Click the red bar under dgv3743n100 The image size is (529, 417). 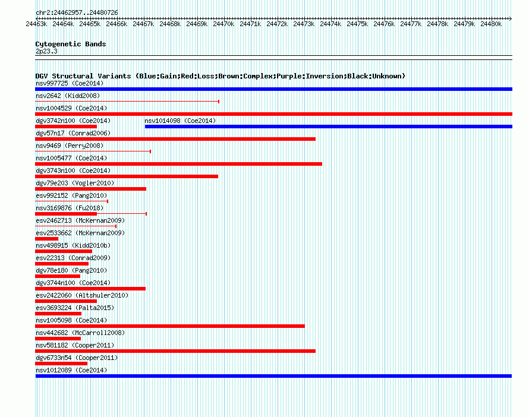pyautogui.click(x=127, y=176)
